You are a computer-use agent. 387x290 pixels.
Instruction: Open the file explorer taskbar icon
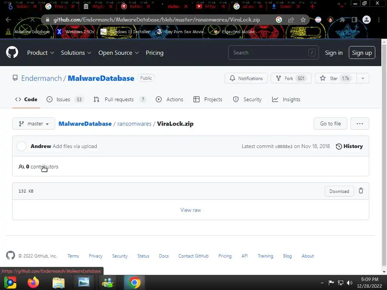point(59,282)
